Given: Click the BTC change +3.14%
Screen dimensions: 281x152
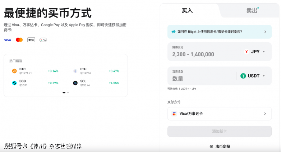Looking at the screenshot, I should point(53,71).
